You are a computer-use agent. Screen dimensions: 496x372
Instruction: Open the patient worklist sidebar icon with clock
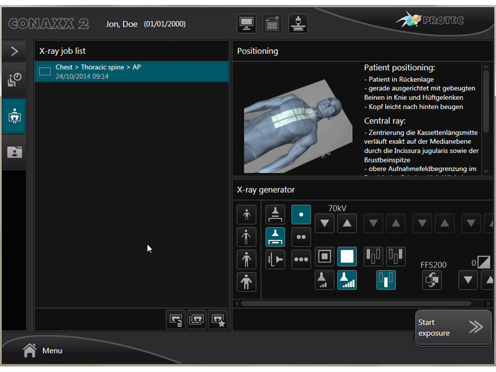coord(14,80)
